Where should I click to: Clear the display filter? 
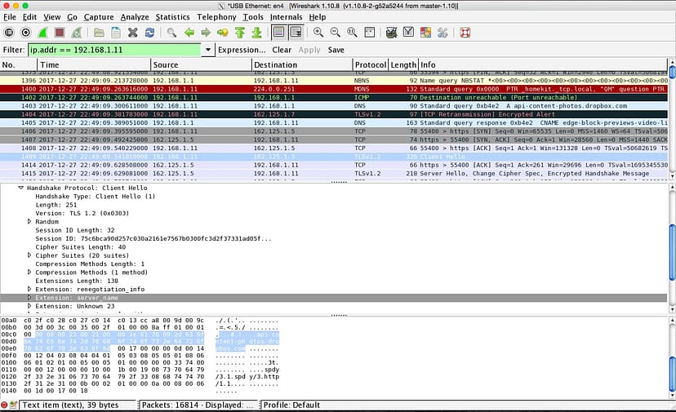point(282,50)
